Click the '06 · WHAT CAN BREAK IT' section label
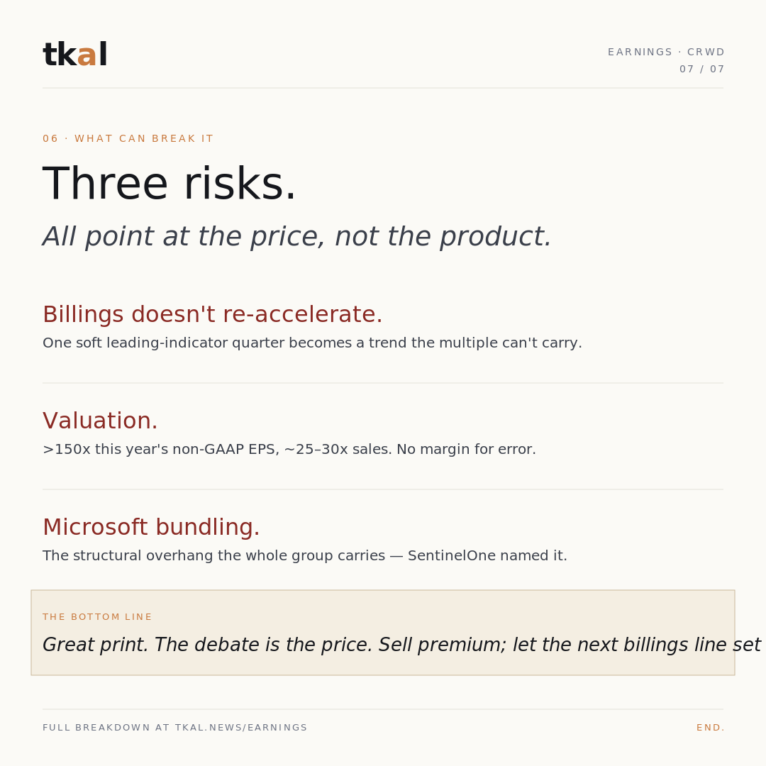 tap(128, 139)
